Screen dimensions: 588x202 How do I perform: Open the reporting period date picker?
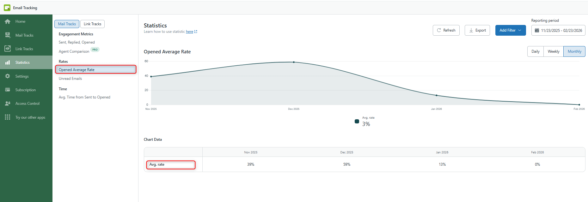tap(558, 30)
